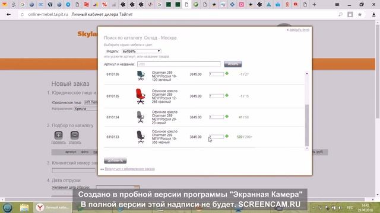Click the minus remove-item icon in Подбор по каталогу
Image resolution: width=380 pixels, height=213 pixels.
(74, 135)
